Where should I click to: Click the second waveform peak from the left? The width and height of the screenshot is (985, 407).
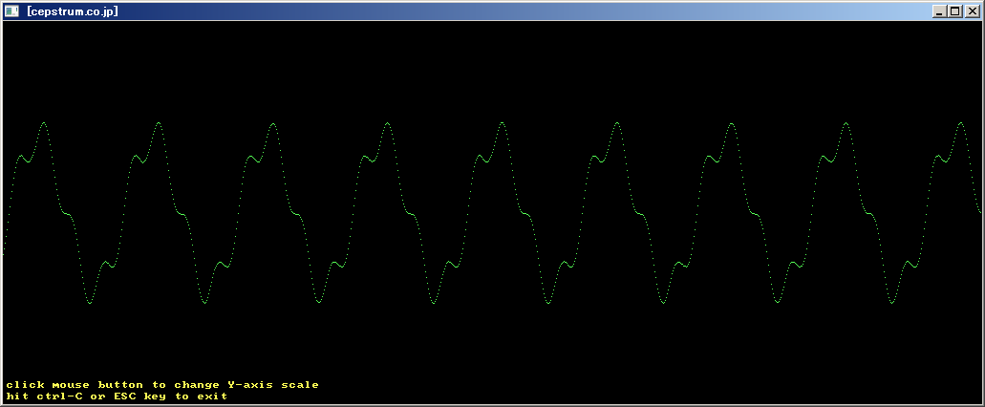pos(159,123)
